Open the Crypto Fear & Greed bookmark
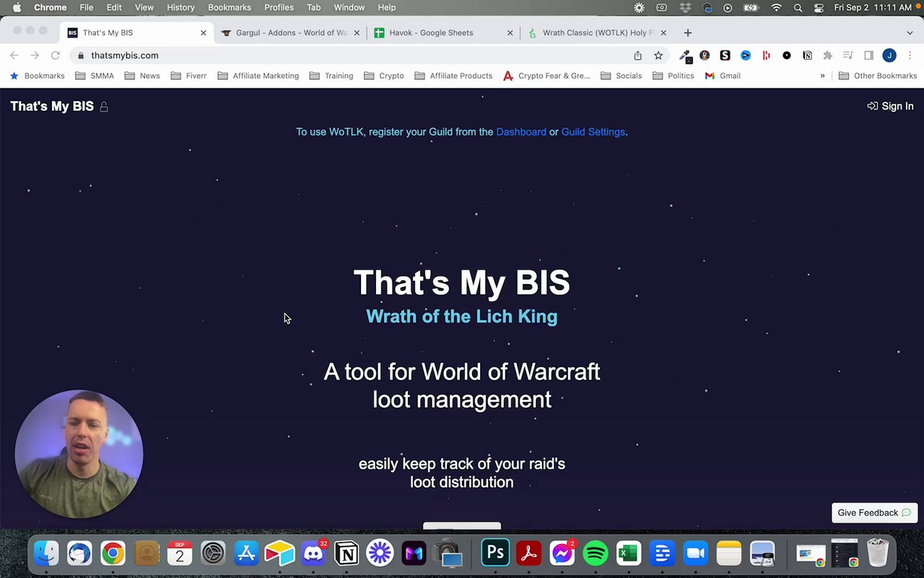The width and height of the screenshot is (924, 578). click(546, 76)
